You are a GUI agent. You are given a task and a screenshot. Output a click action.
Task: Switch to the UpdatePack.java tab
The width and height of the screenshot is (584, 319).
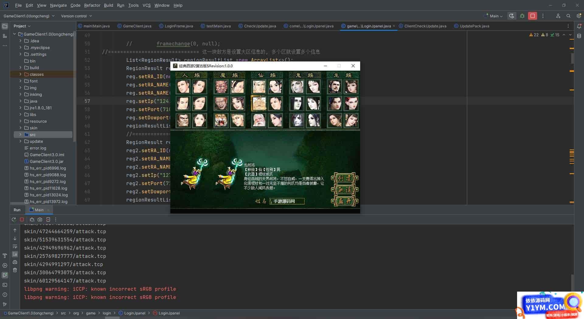[x=472, y=26]
